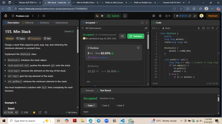Select Case 1 test case

point(90,105)
